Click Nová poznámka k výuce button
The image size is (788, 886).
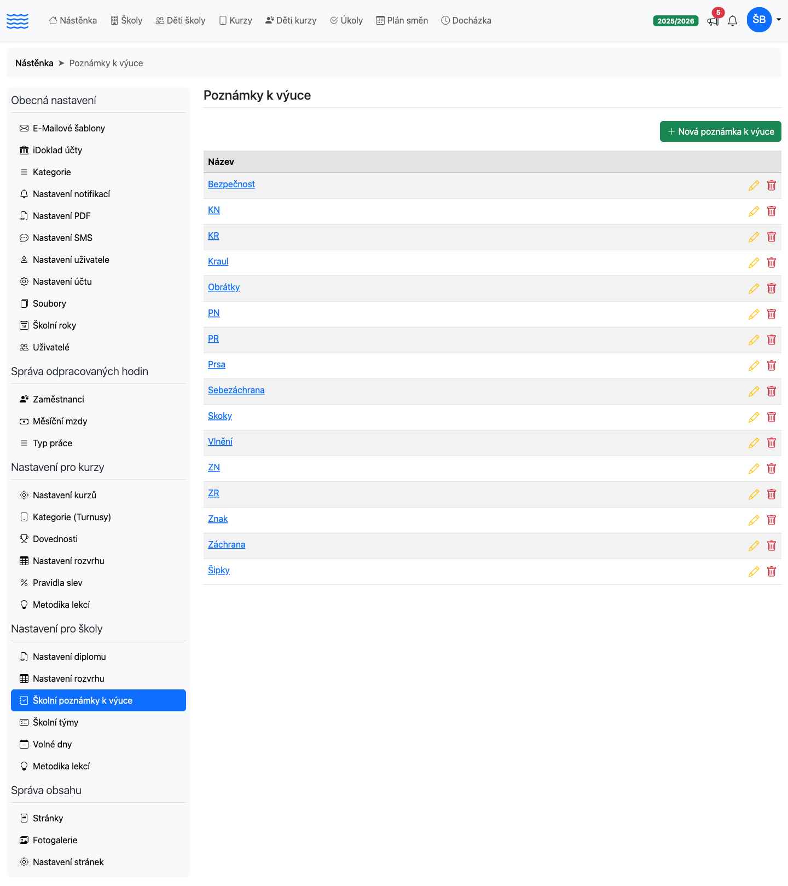click(x=721, y=131)
